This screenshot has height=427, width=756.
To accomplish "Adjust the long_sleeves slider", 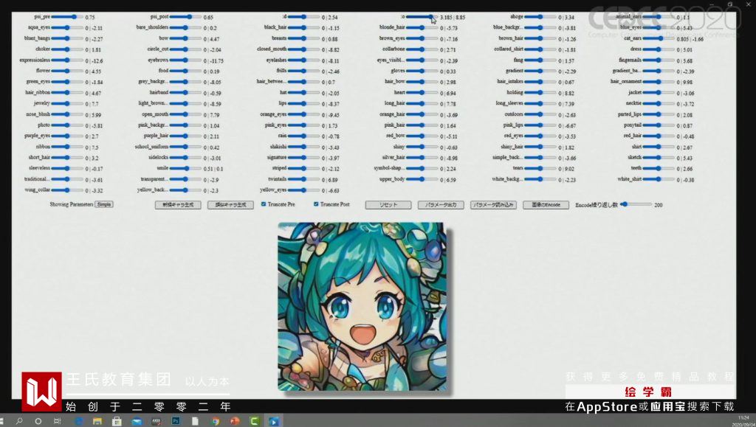I will [540, 103].
